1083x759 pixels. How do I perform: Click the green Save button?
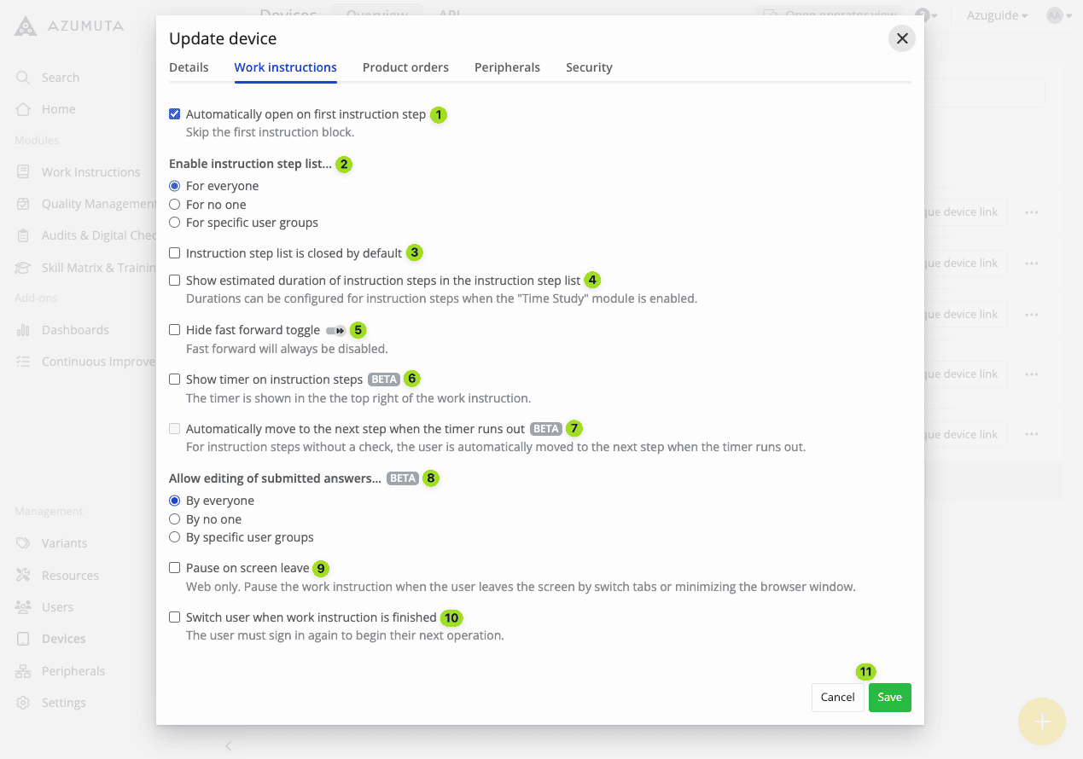pyautogui.click(x=889, y=698)
